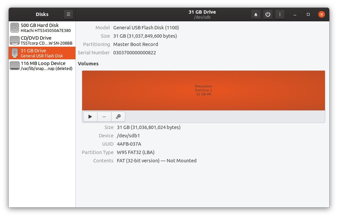Close the Disks window
This screenshot has width=338, height=217.
point(322,14)
